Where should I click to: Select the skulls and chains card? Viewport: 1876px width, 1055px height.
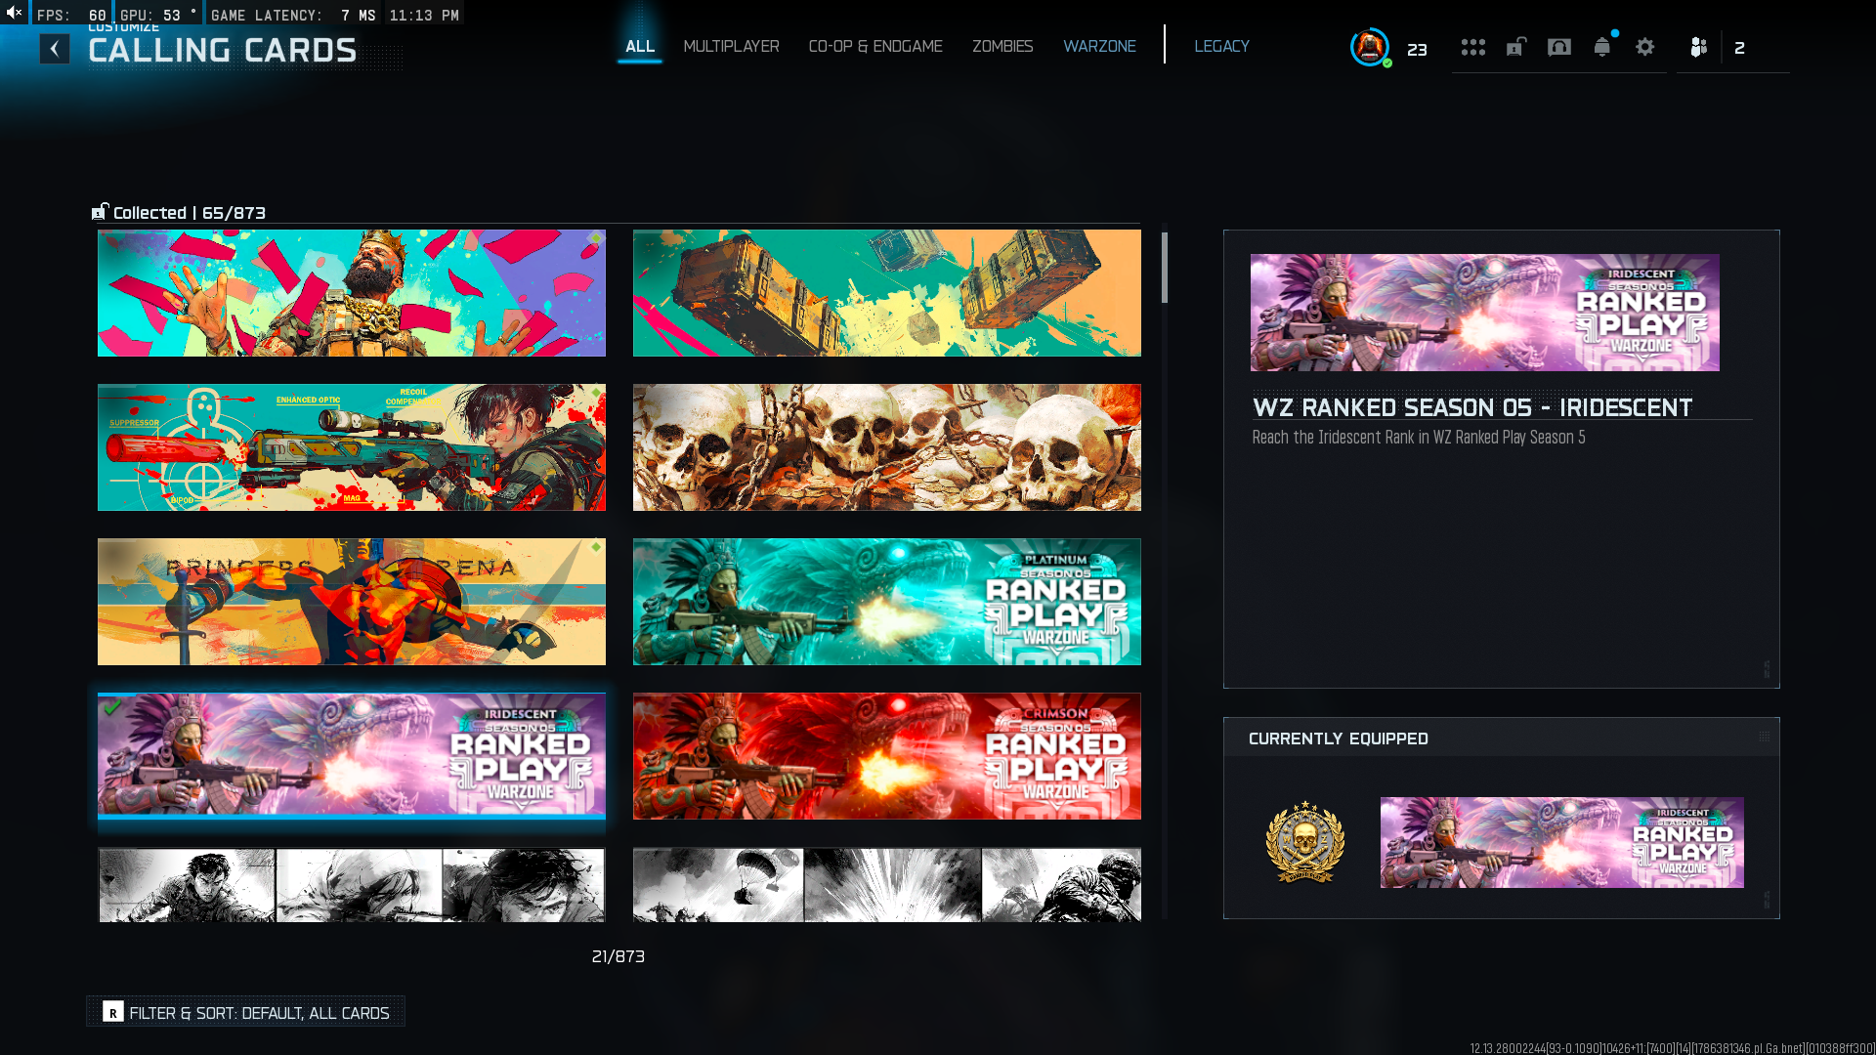point(887,447)
